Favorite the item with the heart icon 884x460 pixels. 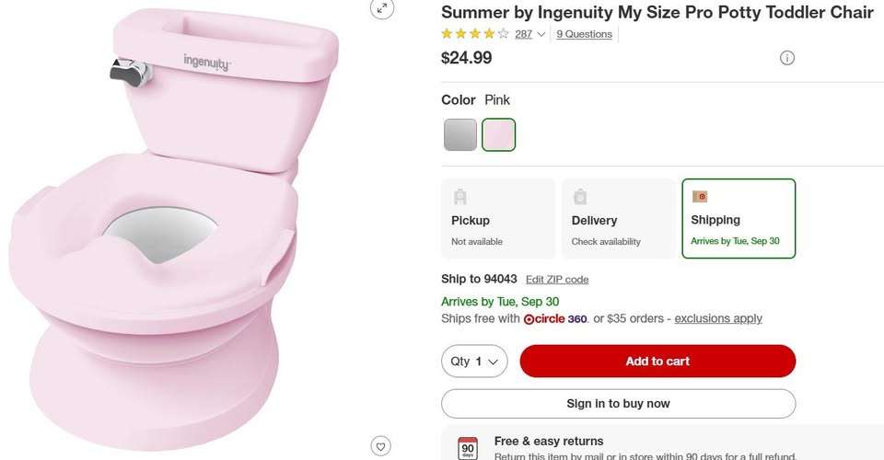click(381, 446)
